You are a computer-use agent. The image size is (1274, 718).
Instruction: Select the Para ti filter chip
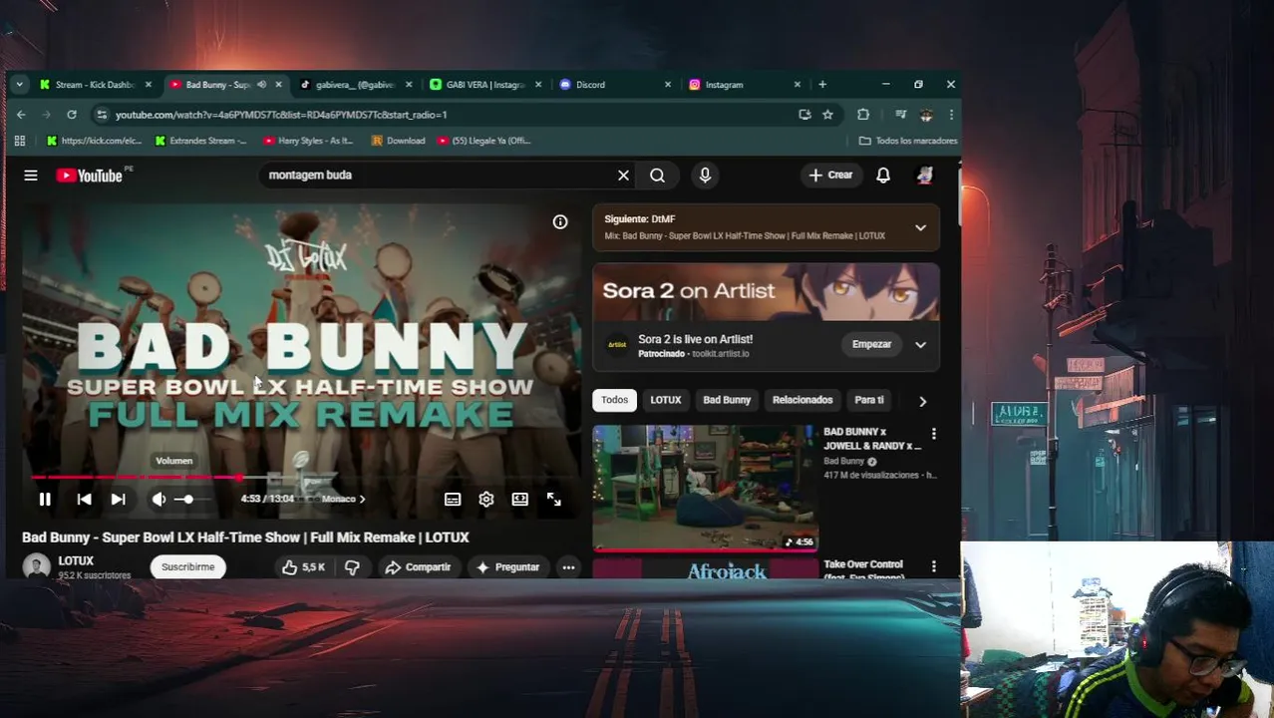click(x=869, y=400)
